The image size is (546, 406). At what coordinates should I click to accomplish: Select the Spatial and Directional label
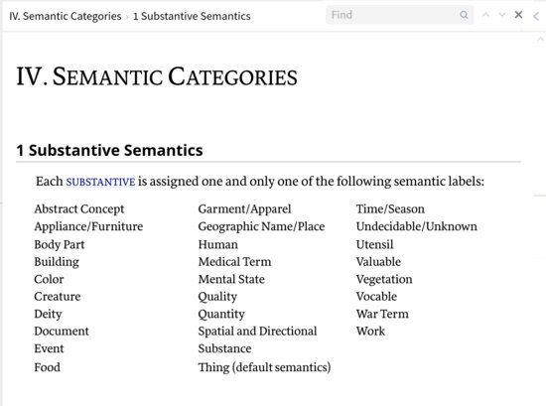tap(257, 332)
